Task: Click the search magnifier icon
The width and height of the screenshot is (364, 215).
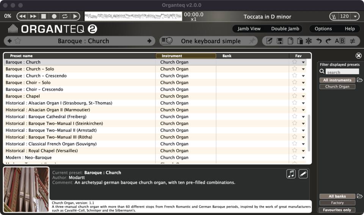Action: click(x=322, y=72)
